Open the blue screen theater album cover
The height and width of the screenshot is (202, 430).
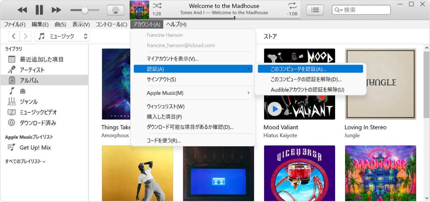218,174
